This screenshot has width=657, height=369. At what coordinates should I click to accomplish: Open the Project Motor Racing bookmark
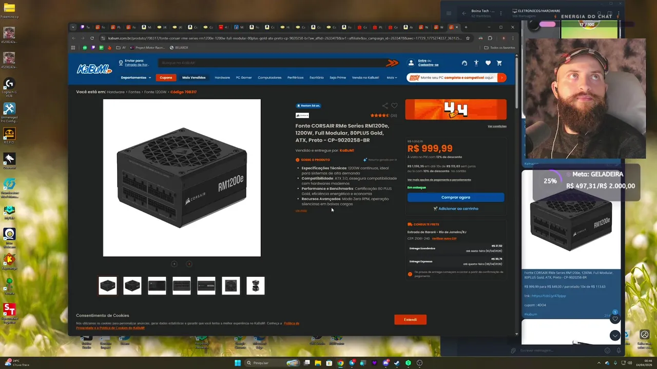coord(147,48)
